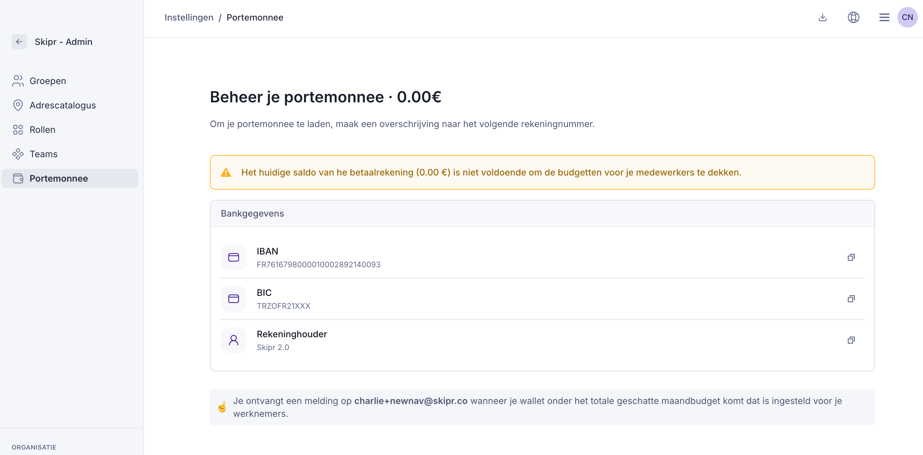Click the IBAN card icon
Screen dimensions: 923x455
[x=233, y=258]
